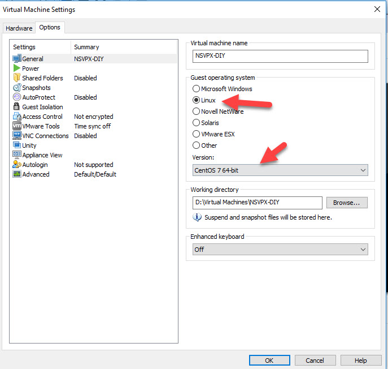
Task: Select the Solaris guest OS option
Action: pos(197,123)
